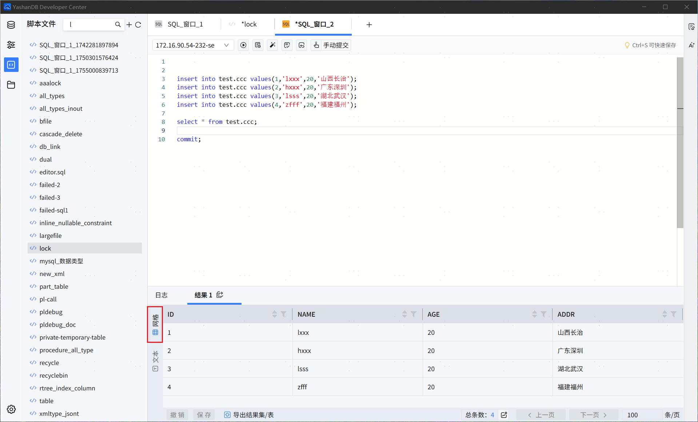Open the filter on the NAME column
The height and width of the screenshot is (422, 698).
pos(414,314)
